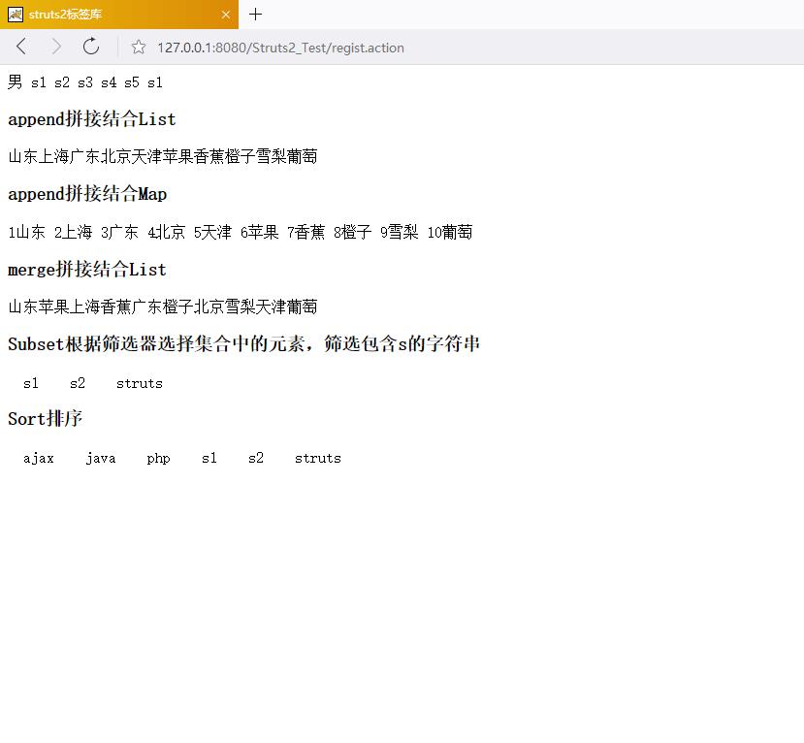The width and height of the screenshot is (804, 743).
Task: Click s2 in the Sort results
Action: (256, 459)
